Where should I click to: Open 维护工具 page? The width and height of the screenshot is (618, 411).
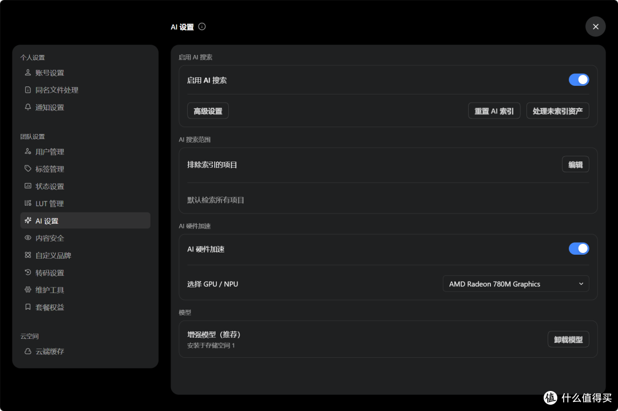85,290
